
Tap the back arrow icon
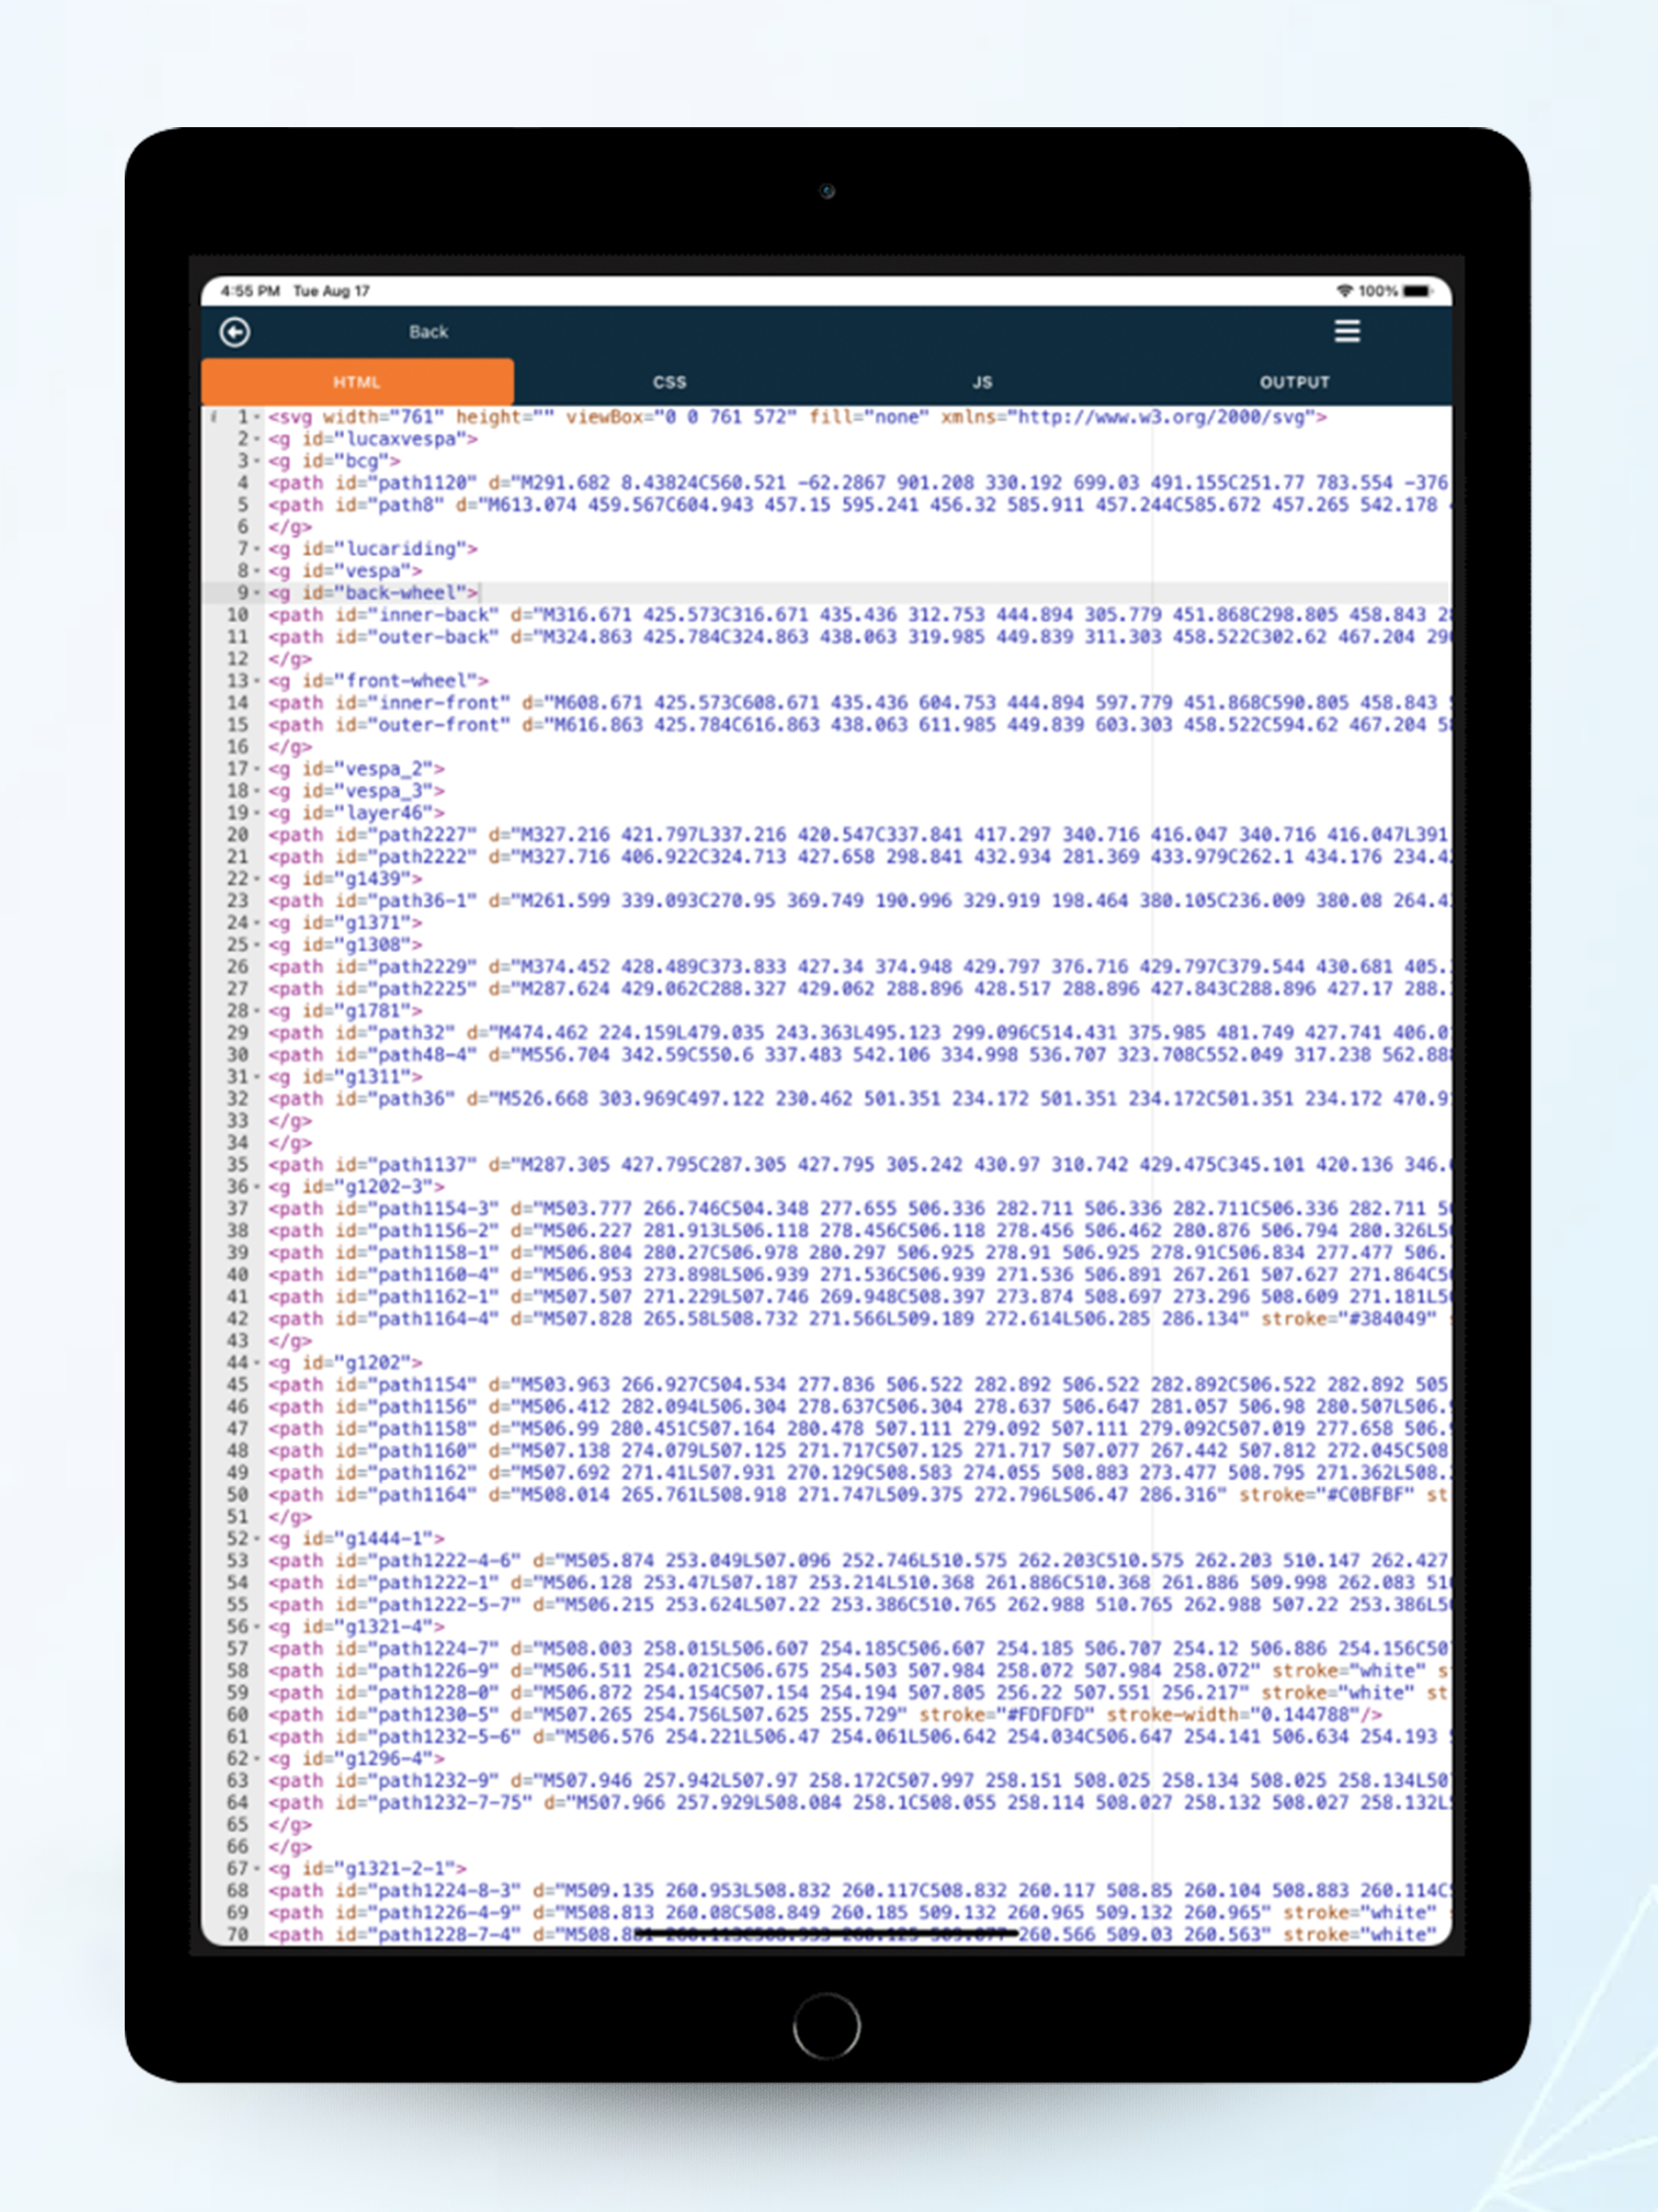coord(236,331)
